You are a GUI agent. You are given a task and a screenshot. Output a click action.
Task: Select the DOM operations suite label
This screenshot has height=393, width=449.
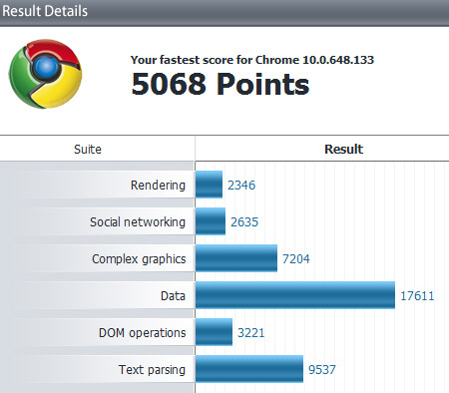(142, 333)
